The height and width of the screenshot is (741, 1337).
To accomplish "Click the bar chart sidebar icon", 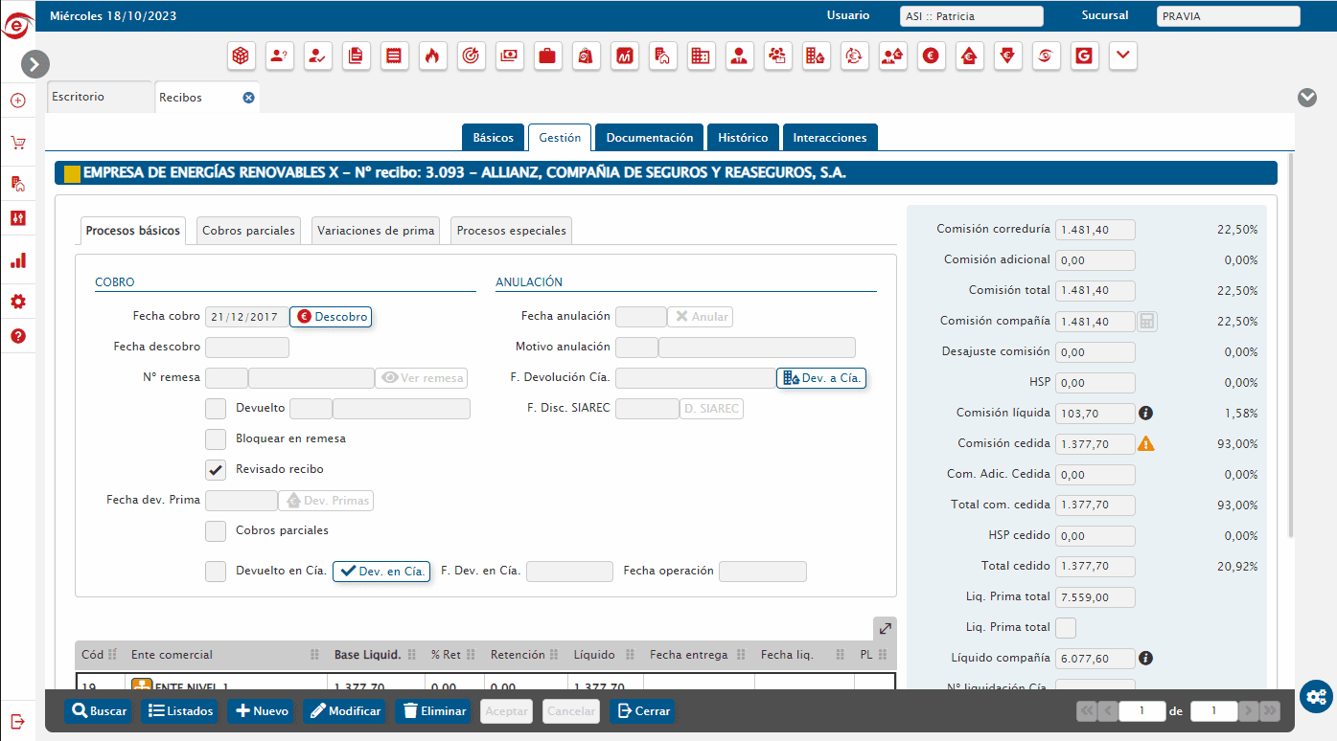I will pyautogui.click(x=17, y=260).
